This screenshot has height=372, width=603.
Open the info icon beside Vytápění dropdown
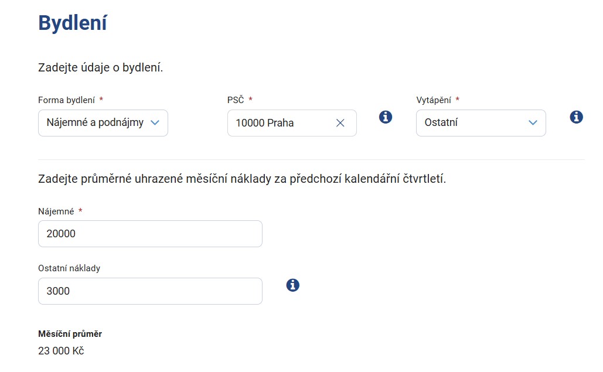point(576,117)
